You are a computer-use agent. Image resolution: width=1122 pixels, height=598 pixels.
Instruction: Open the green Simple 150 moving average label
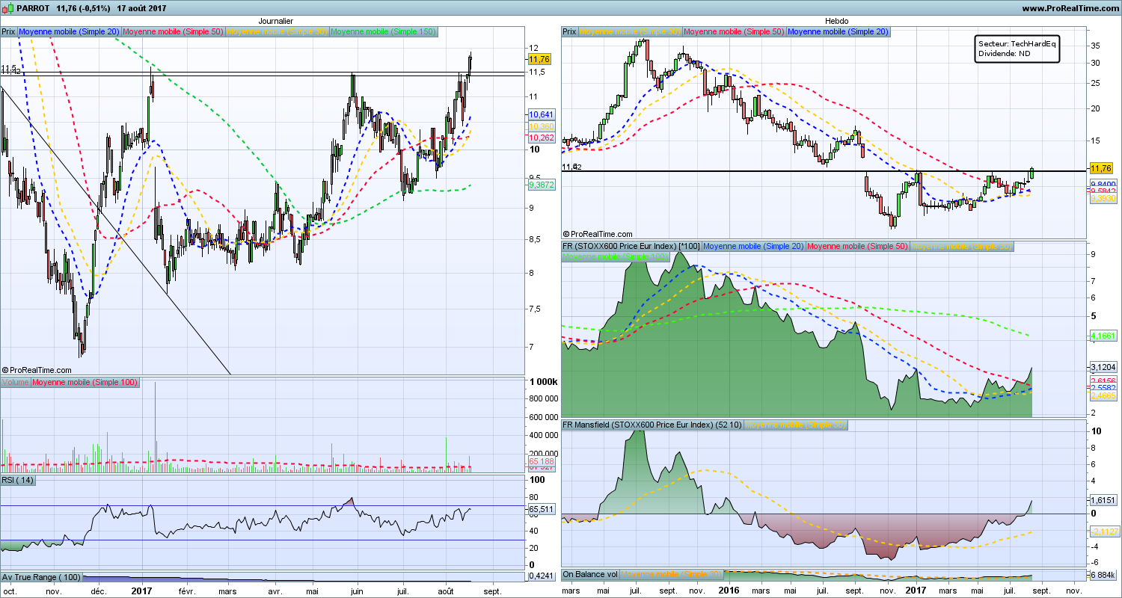[x=383, y=32]
